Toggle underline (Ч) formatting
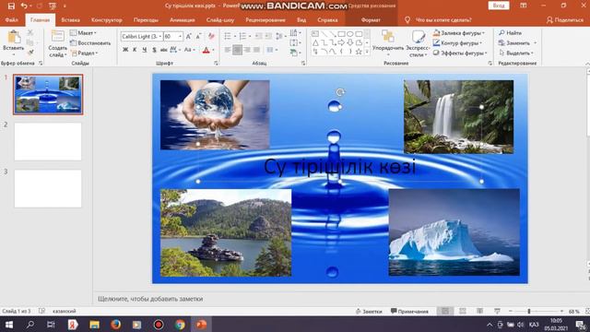This screenshot has height=332, width=590. [144, 50]
